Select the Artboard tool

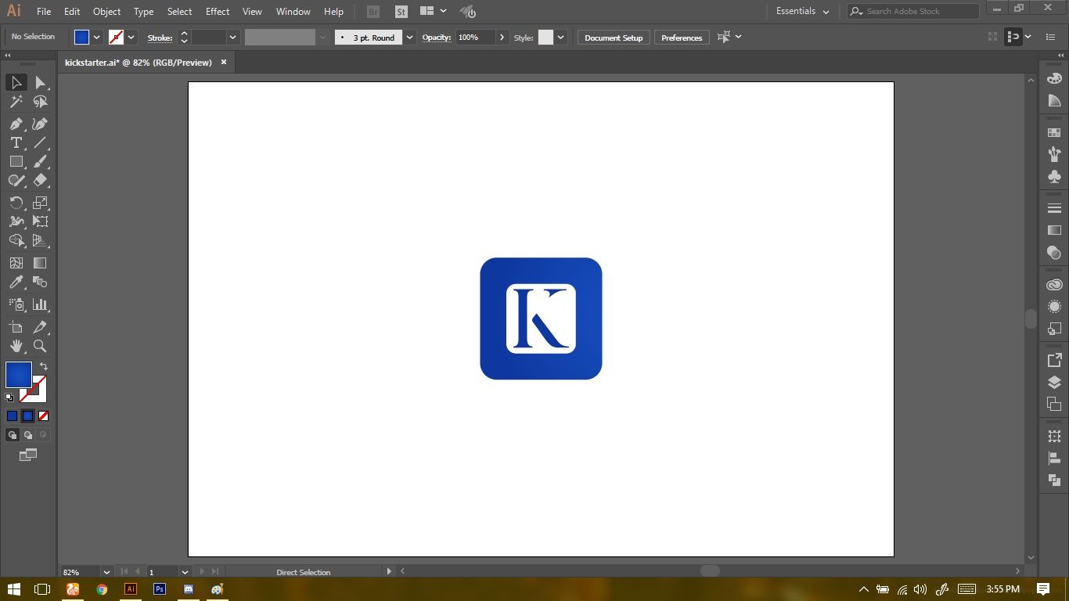(x=16, y=327)
